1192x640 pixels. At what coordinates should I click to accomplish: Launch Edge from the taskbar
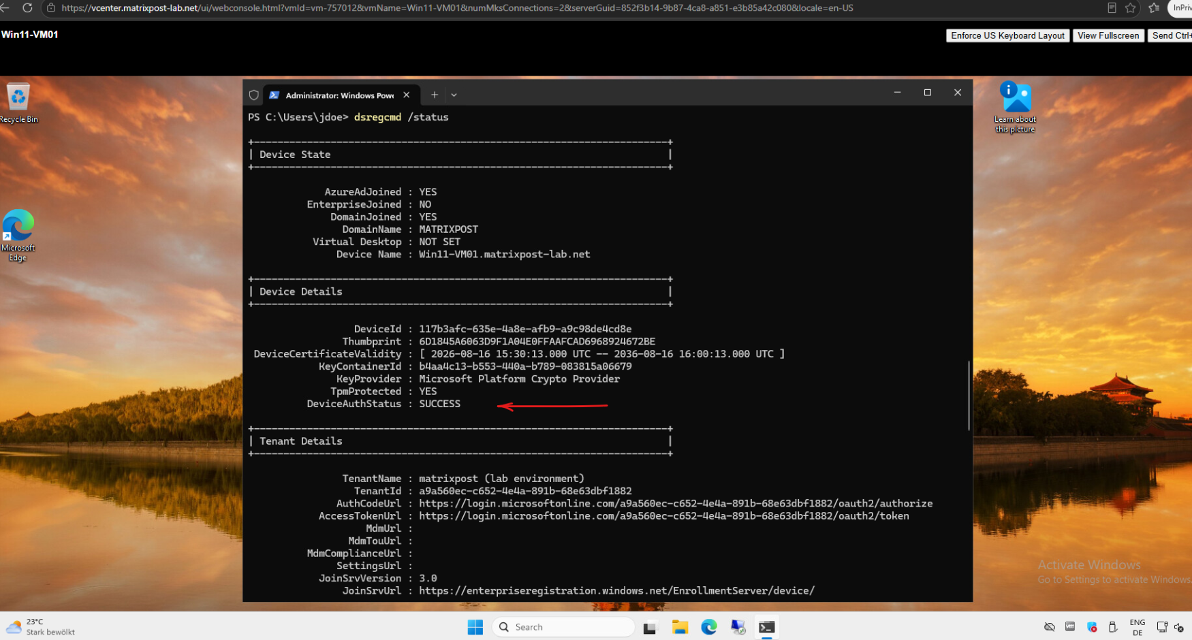709,627
